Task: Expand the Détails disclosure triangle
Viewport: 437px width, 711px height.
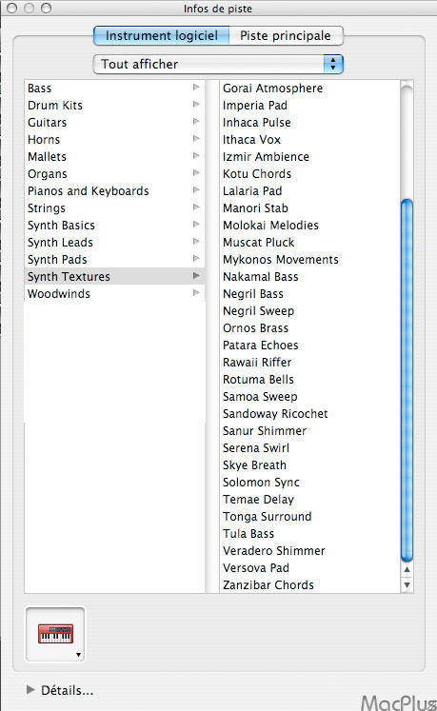Action: (x=30, y=690)
